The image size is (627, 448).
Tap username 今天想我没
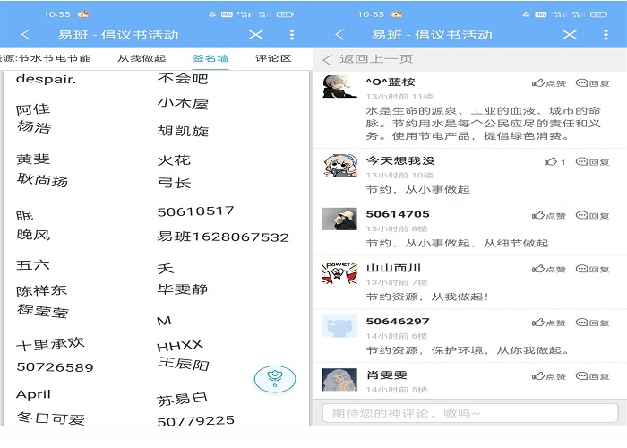400,160
